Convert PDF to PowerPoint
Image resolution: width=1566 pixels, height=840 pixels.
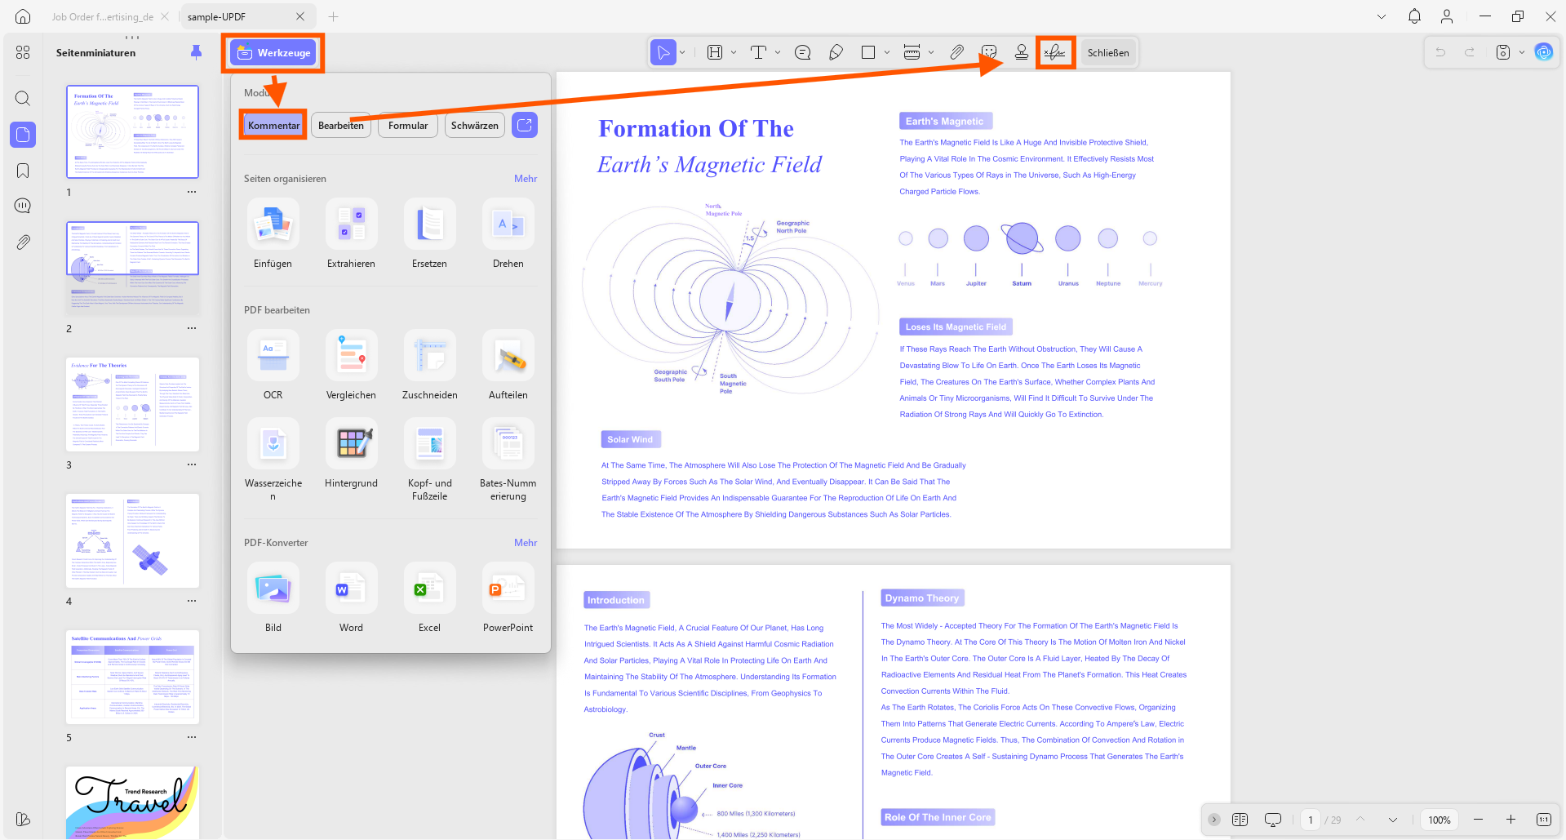tap(508, 598)
